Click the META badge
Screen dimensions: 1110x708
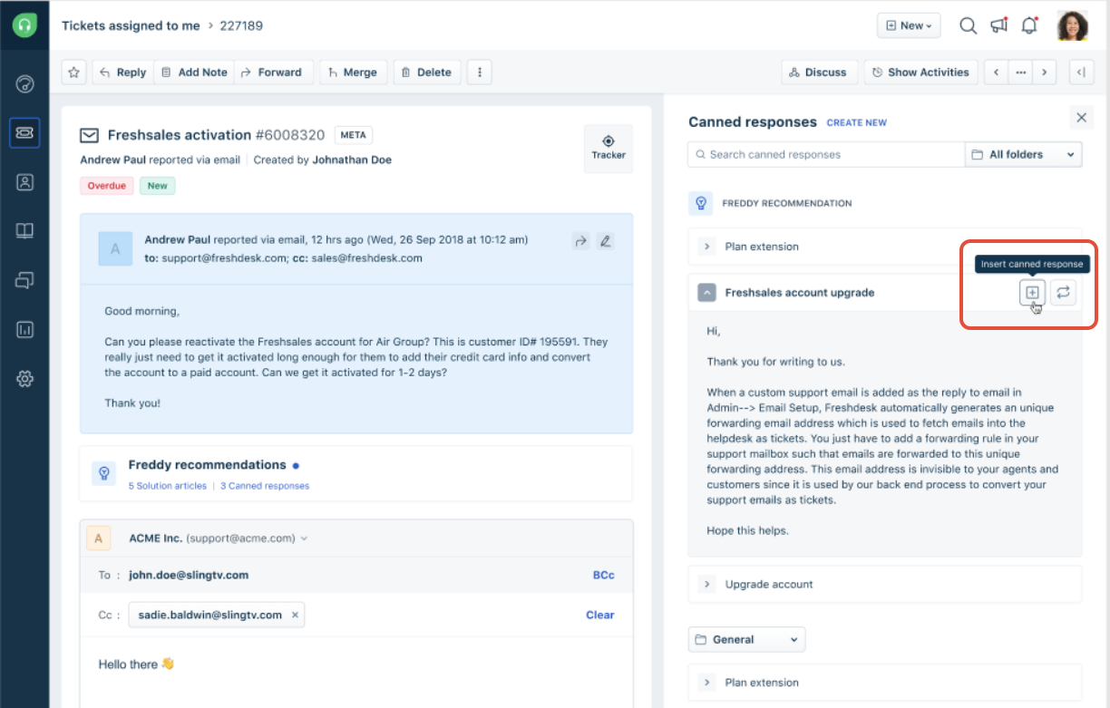click(x=354, y=135)
